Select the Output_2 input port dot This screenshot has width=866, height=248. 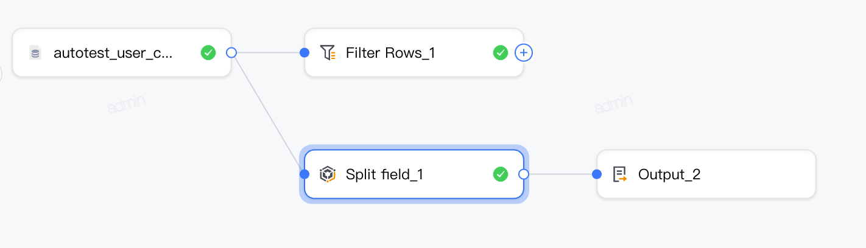pos(597,174)
